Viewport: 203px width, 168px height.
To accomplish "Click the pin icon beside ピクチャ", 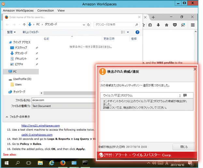I will pos(37,64).
